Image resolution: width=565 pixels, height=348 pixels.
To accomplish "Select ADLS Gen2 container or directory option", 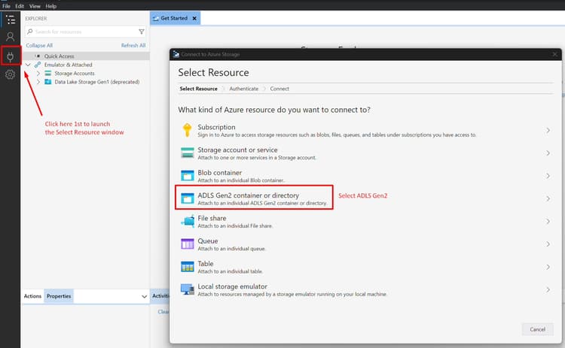I will 254,198.
